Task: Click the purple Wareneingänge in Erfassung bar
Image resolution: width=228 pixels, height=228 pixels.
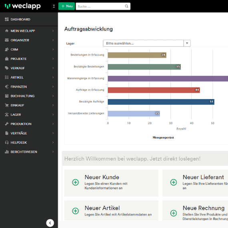Action: coord(168,78)
